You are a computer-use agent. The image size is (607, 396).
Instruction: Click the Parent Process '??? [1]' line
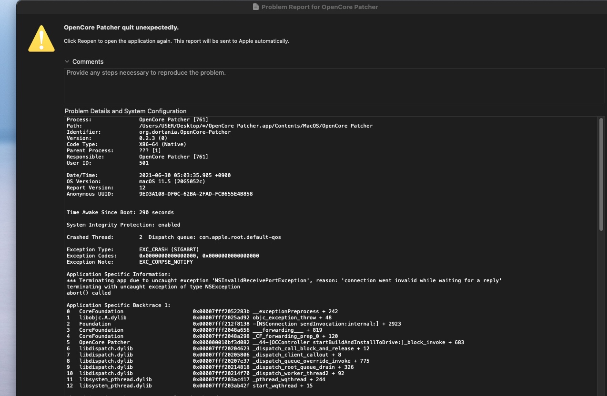114,150
